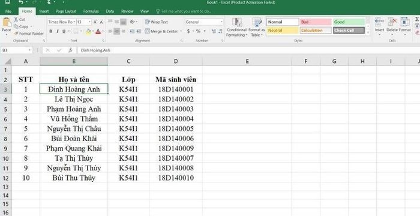Open the File tab
Viewport: 420px width, 216px height.
click(8, 11)
